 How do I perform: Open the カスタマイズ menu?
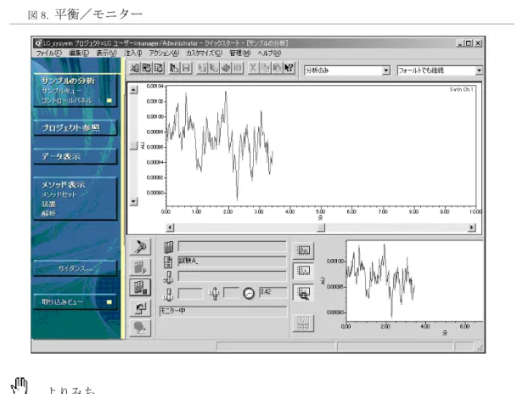coord(204,53)
